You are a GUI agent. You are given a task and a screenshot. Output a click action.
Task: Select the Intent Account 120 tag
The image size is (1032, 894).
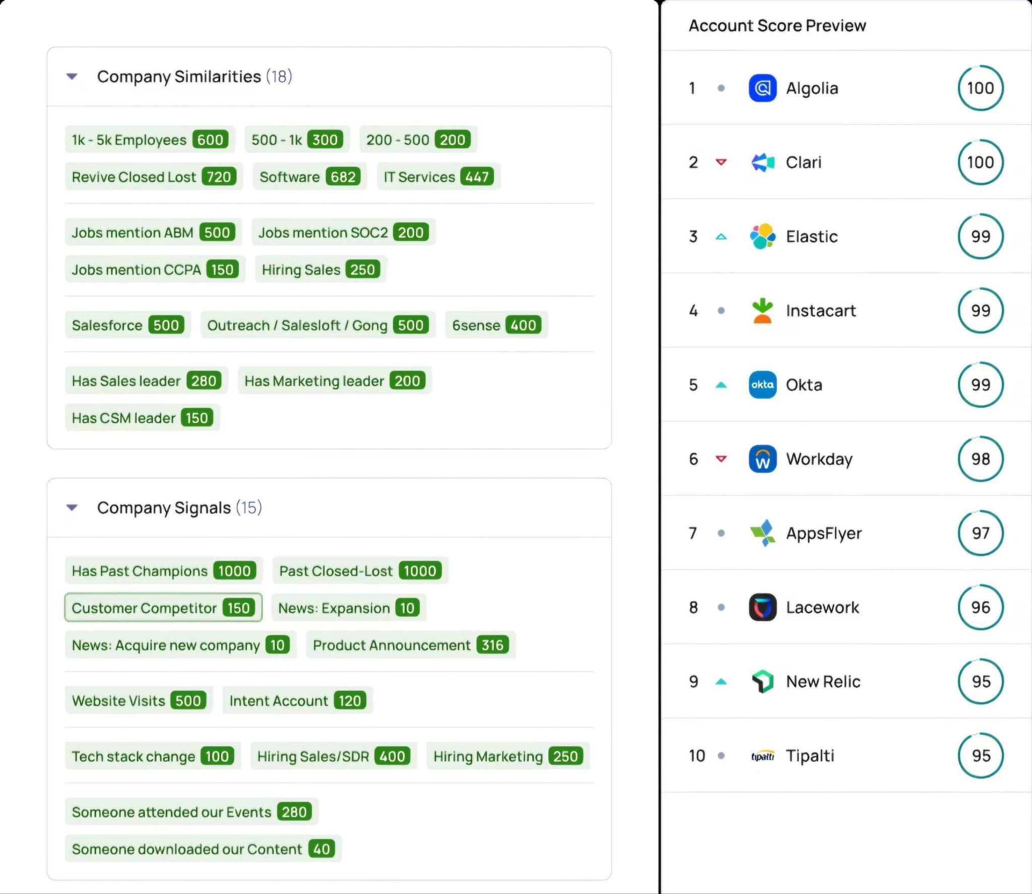coord(298,700)
